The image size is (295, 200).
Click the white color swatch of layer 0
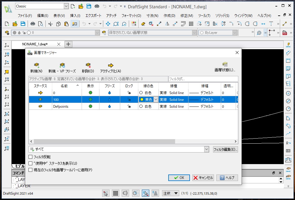(x=141, y=93)
